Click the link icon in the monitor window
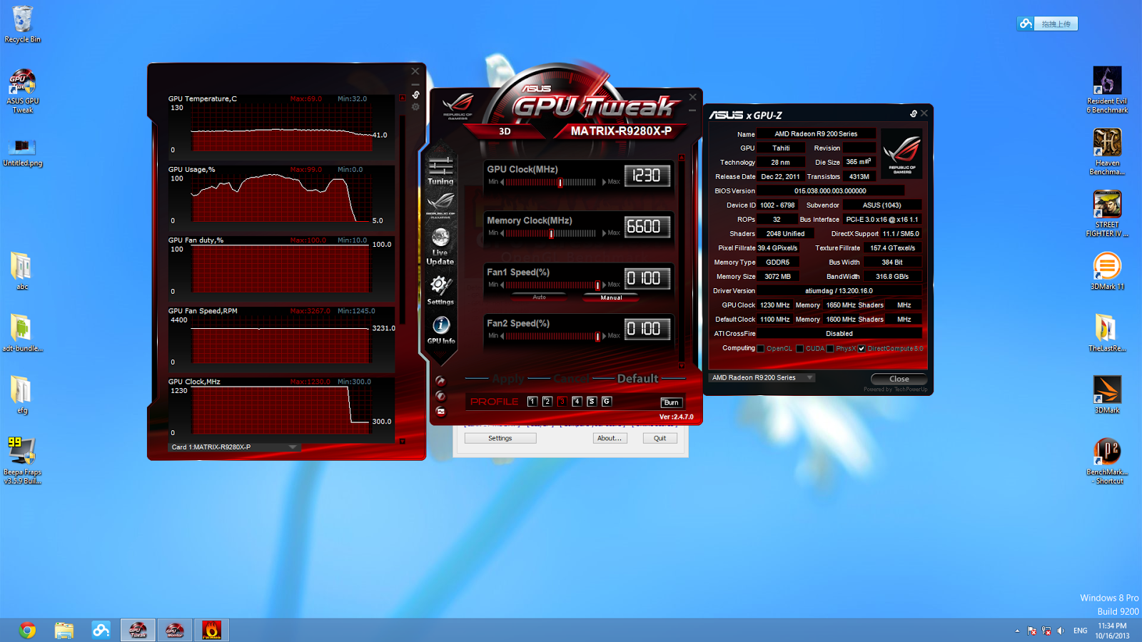Image resolution: width=1142 pixels, height=642 pixels. 415,95
